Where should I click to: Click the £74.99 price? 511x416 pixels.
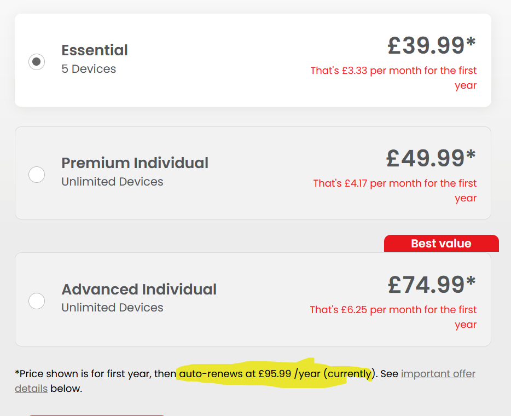pyautogui.click(x=432, y=285)
